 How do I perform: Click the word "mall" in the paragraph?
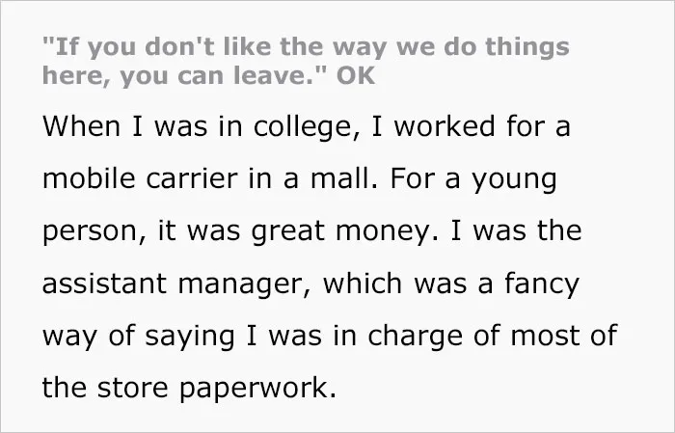click(x=344, y=178)
